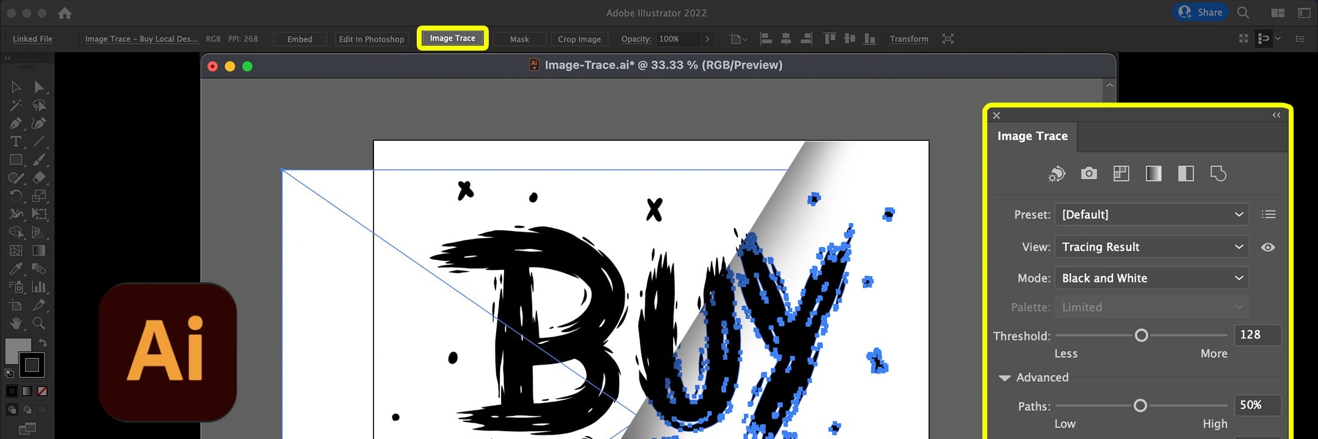Click the Image Trace button
Image resolution: width=1318 pixels, height=439 pixels.
click(x=452, y=38)
